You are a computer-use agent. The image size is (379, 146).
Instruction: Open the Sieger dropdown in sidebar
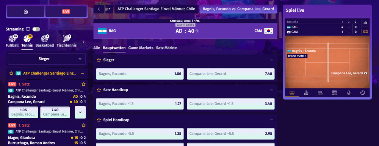coord(47,59)
